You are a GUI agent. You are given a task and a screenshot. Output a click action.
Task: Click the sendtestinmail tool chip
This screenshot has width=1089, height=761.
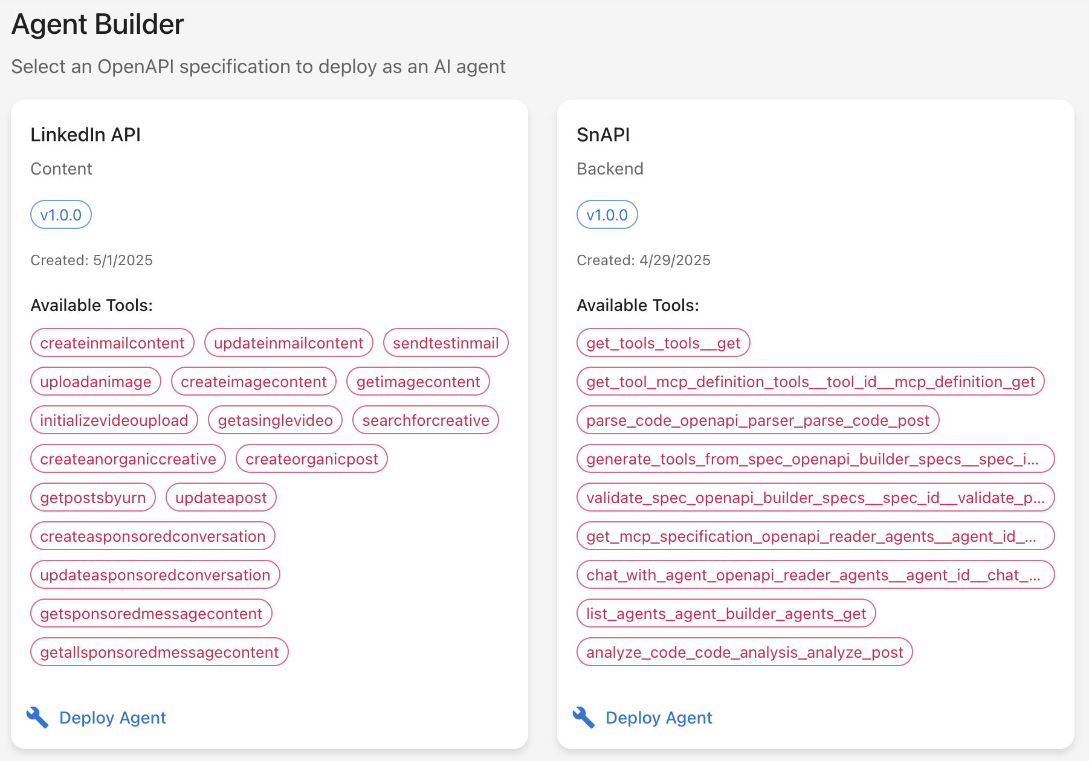click(x=446, y=343)
